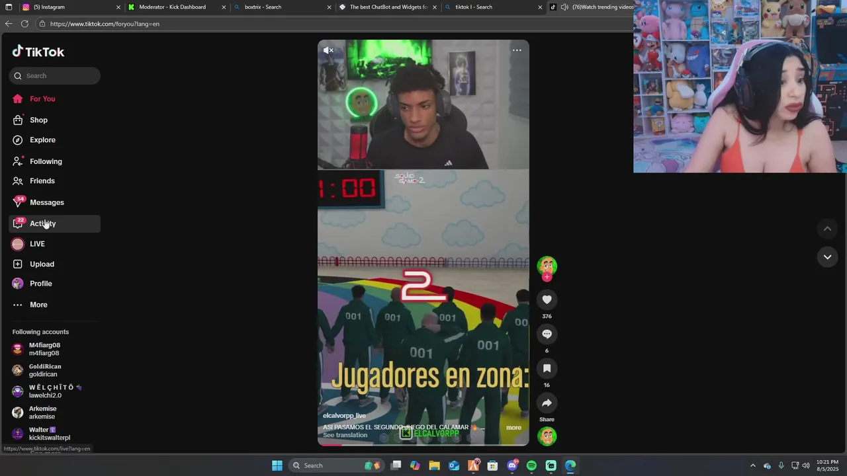Click the elcalvorpp_live username
The image size is (847, 476).
click(344, 416)
